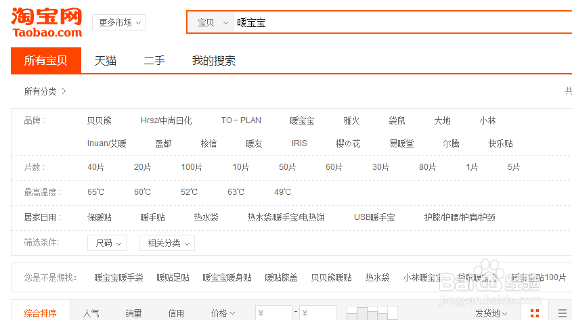Click the price distribution histogram
The image size is (572, 320).
372,313
